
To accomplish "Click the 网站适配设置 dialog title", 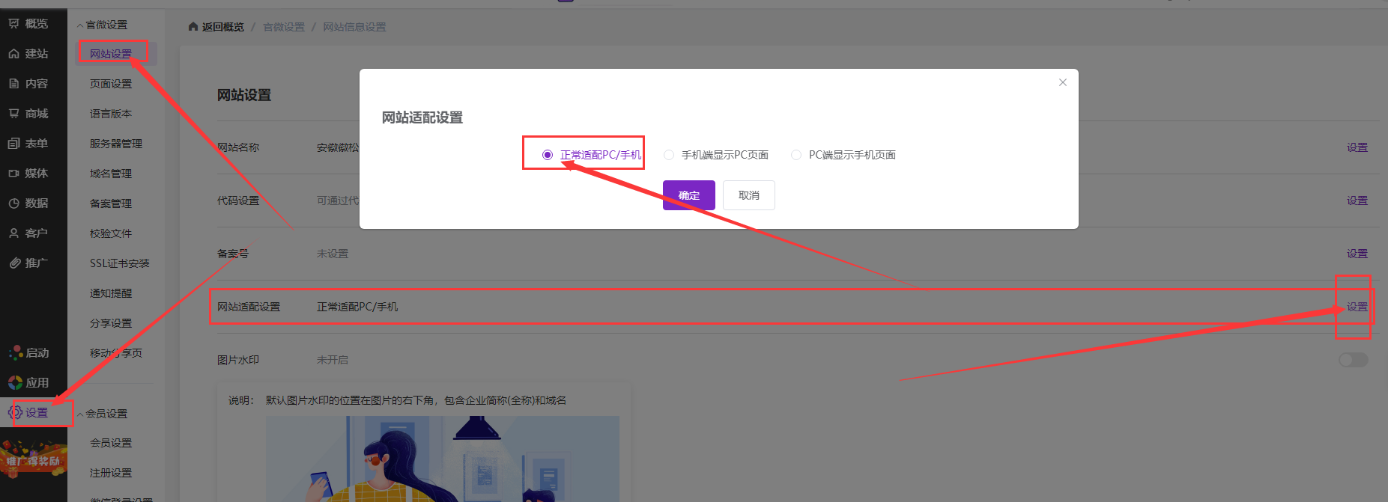I will click(422, 117).
